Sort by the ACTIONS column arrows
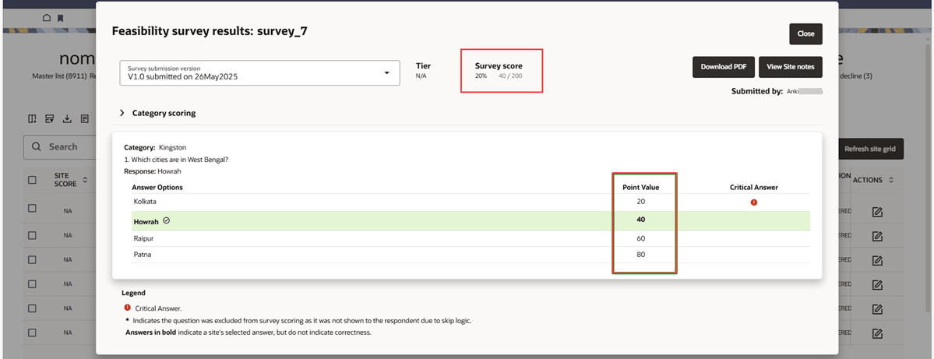The width and height of the screenshot is (934, 359). (891, 180)
